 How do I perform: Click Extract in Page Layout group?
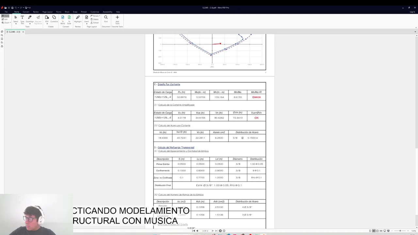click(x=95, y=23)
